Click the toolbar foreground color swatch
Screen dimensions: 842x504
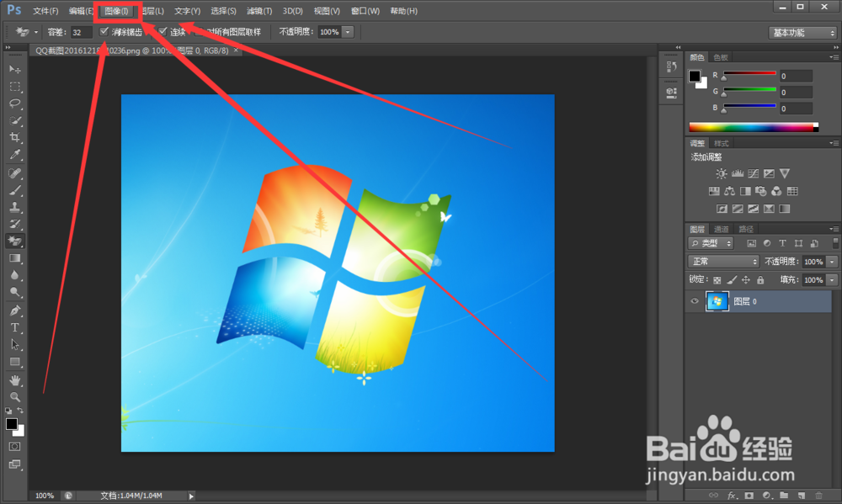11,424
